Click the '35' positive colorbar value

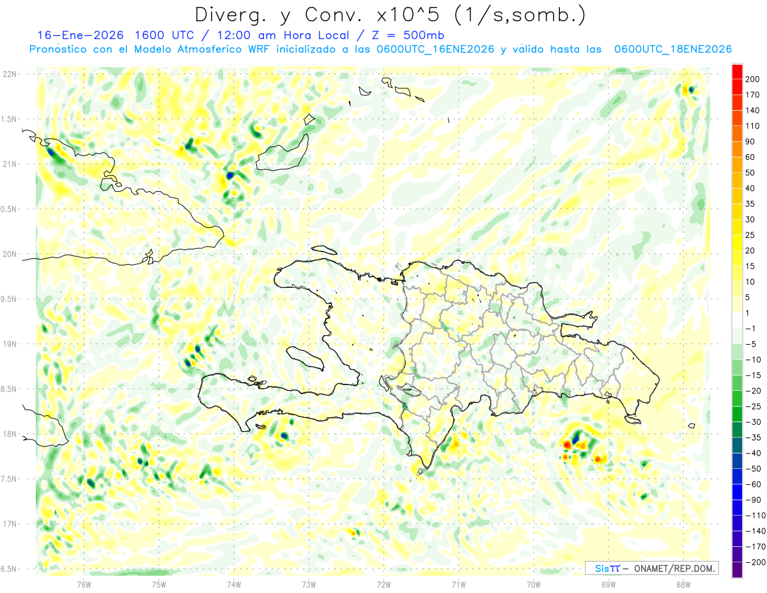[750, 204]
